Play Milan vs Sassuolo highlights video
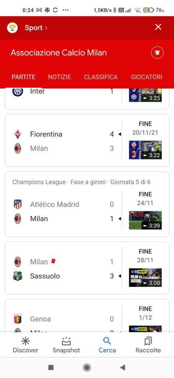The width and height of the screenshot is (174, 378). tap(145, 278)
